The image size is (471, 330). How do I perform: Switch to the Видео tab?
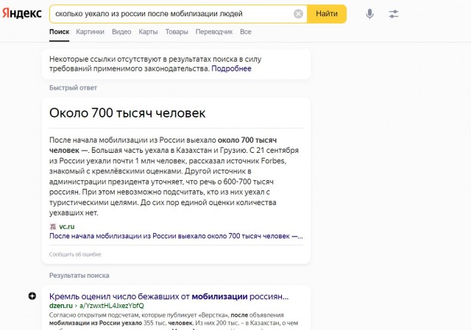tap(121, 32)
